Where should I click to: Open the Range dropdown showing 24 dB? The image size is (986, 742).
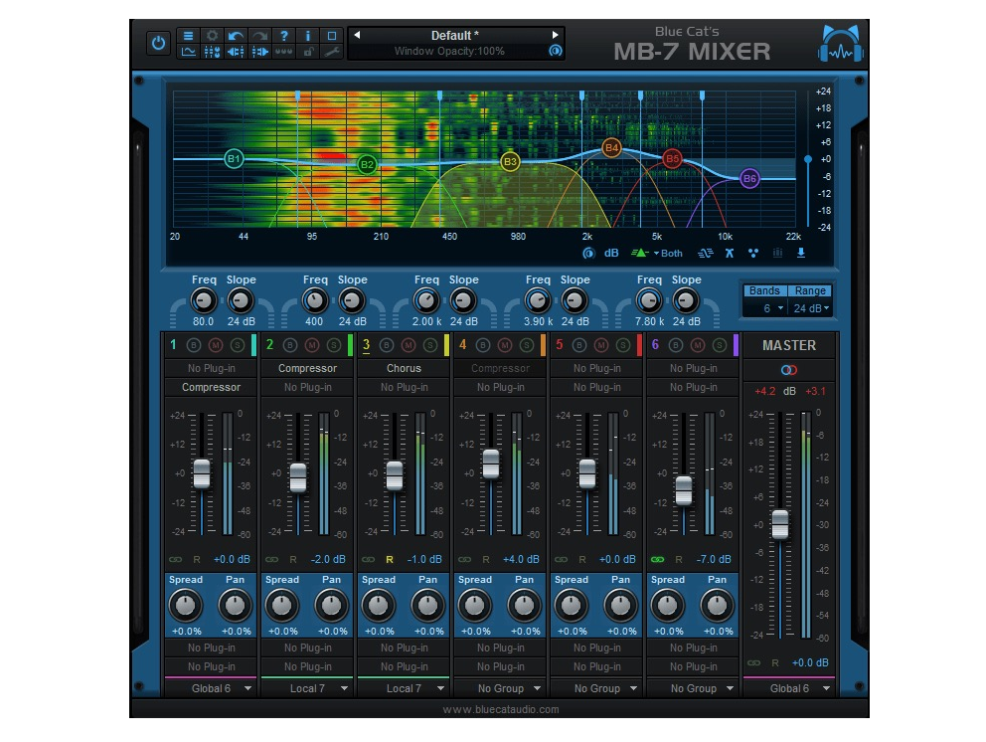[810, 308]
